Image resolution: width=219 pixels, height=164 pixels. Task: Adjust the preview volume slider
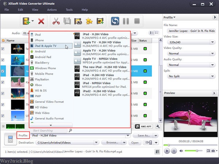click(193, 151)
